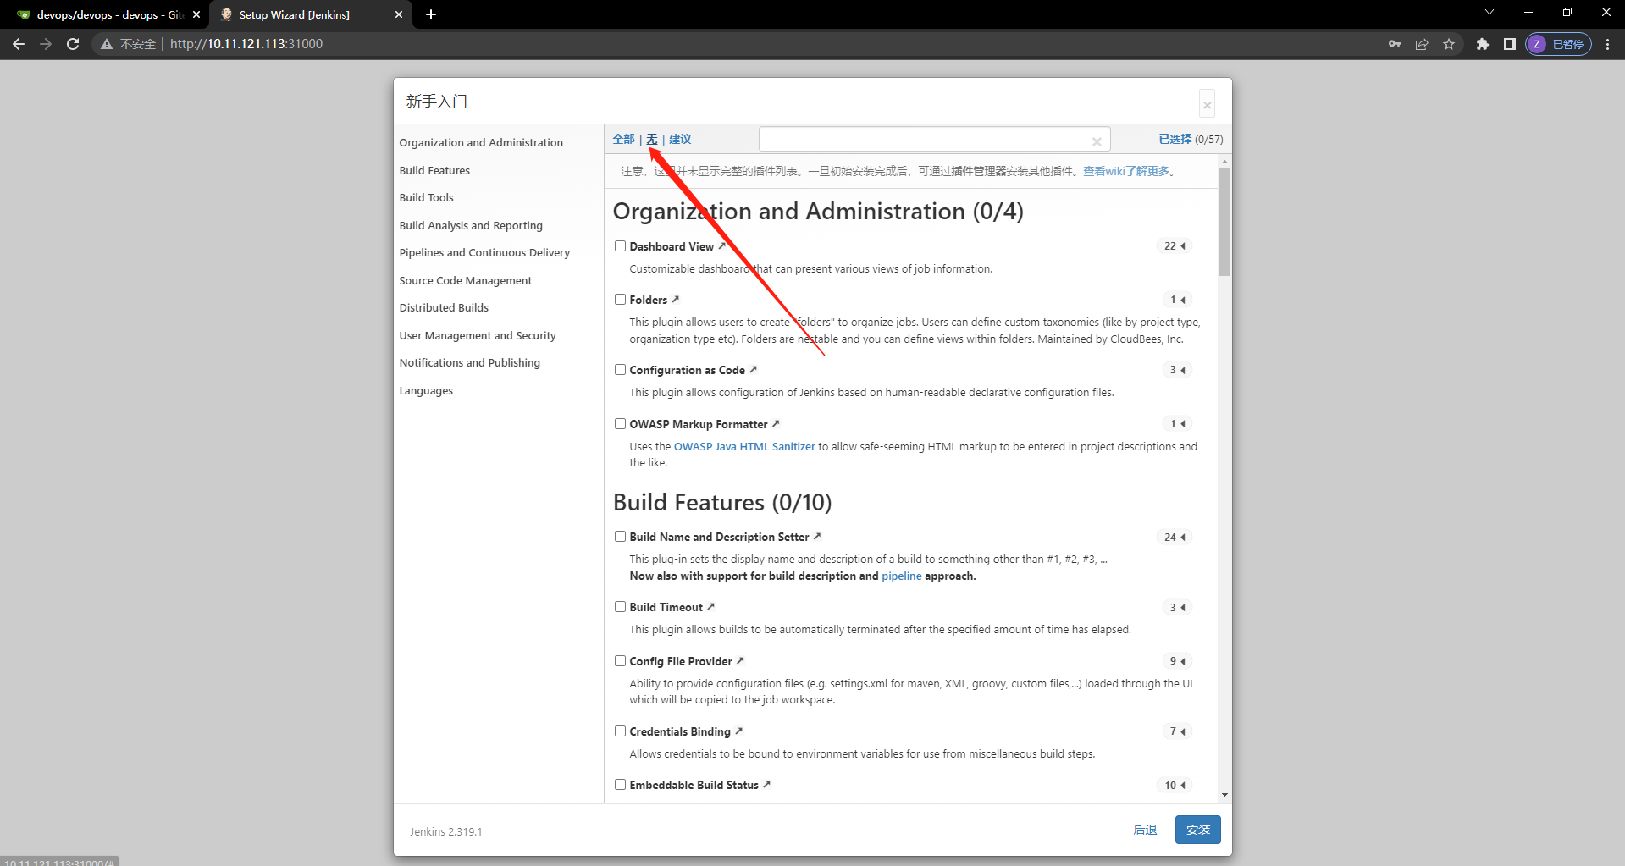Open Config File Provider external link arrow

pyautogui.click(x=740, y=660)
